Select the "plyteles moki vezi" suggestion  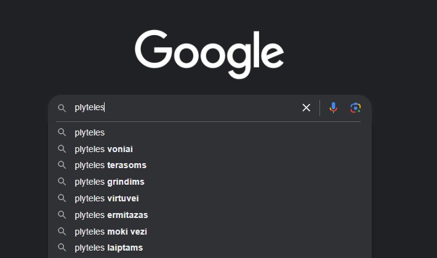pos(110,232)
